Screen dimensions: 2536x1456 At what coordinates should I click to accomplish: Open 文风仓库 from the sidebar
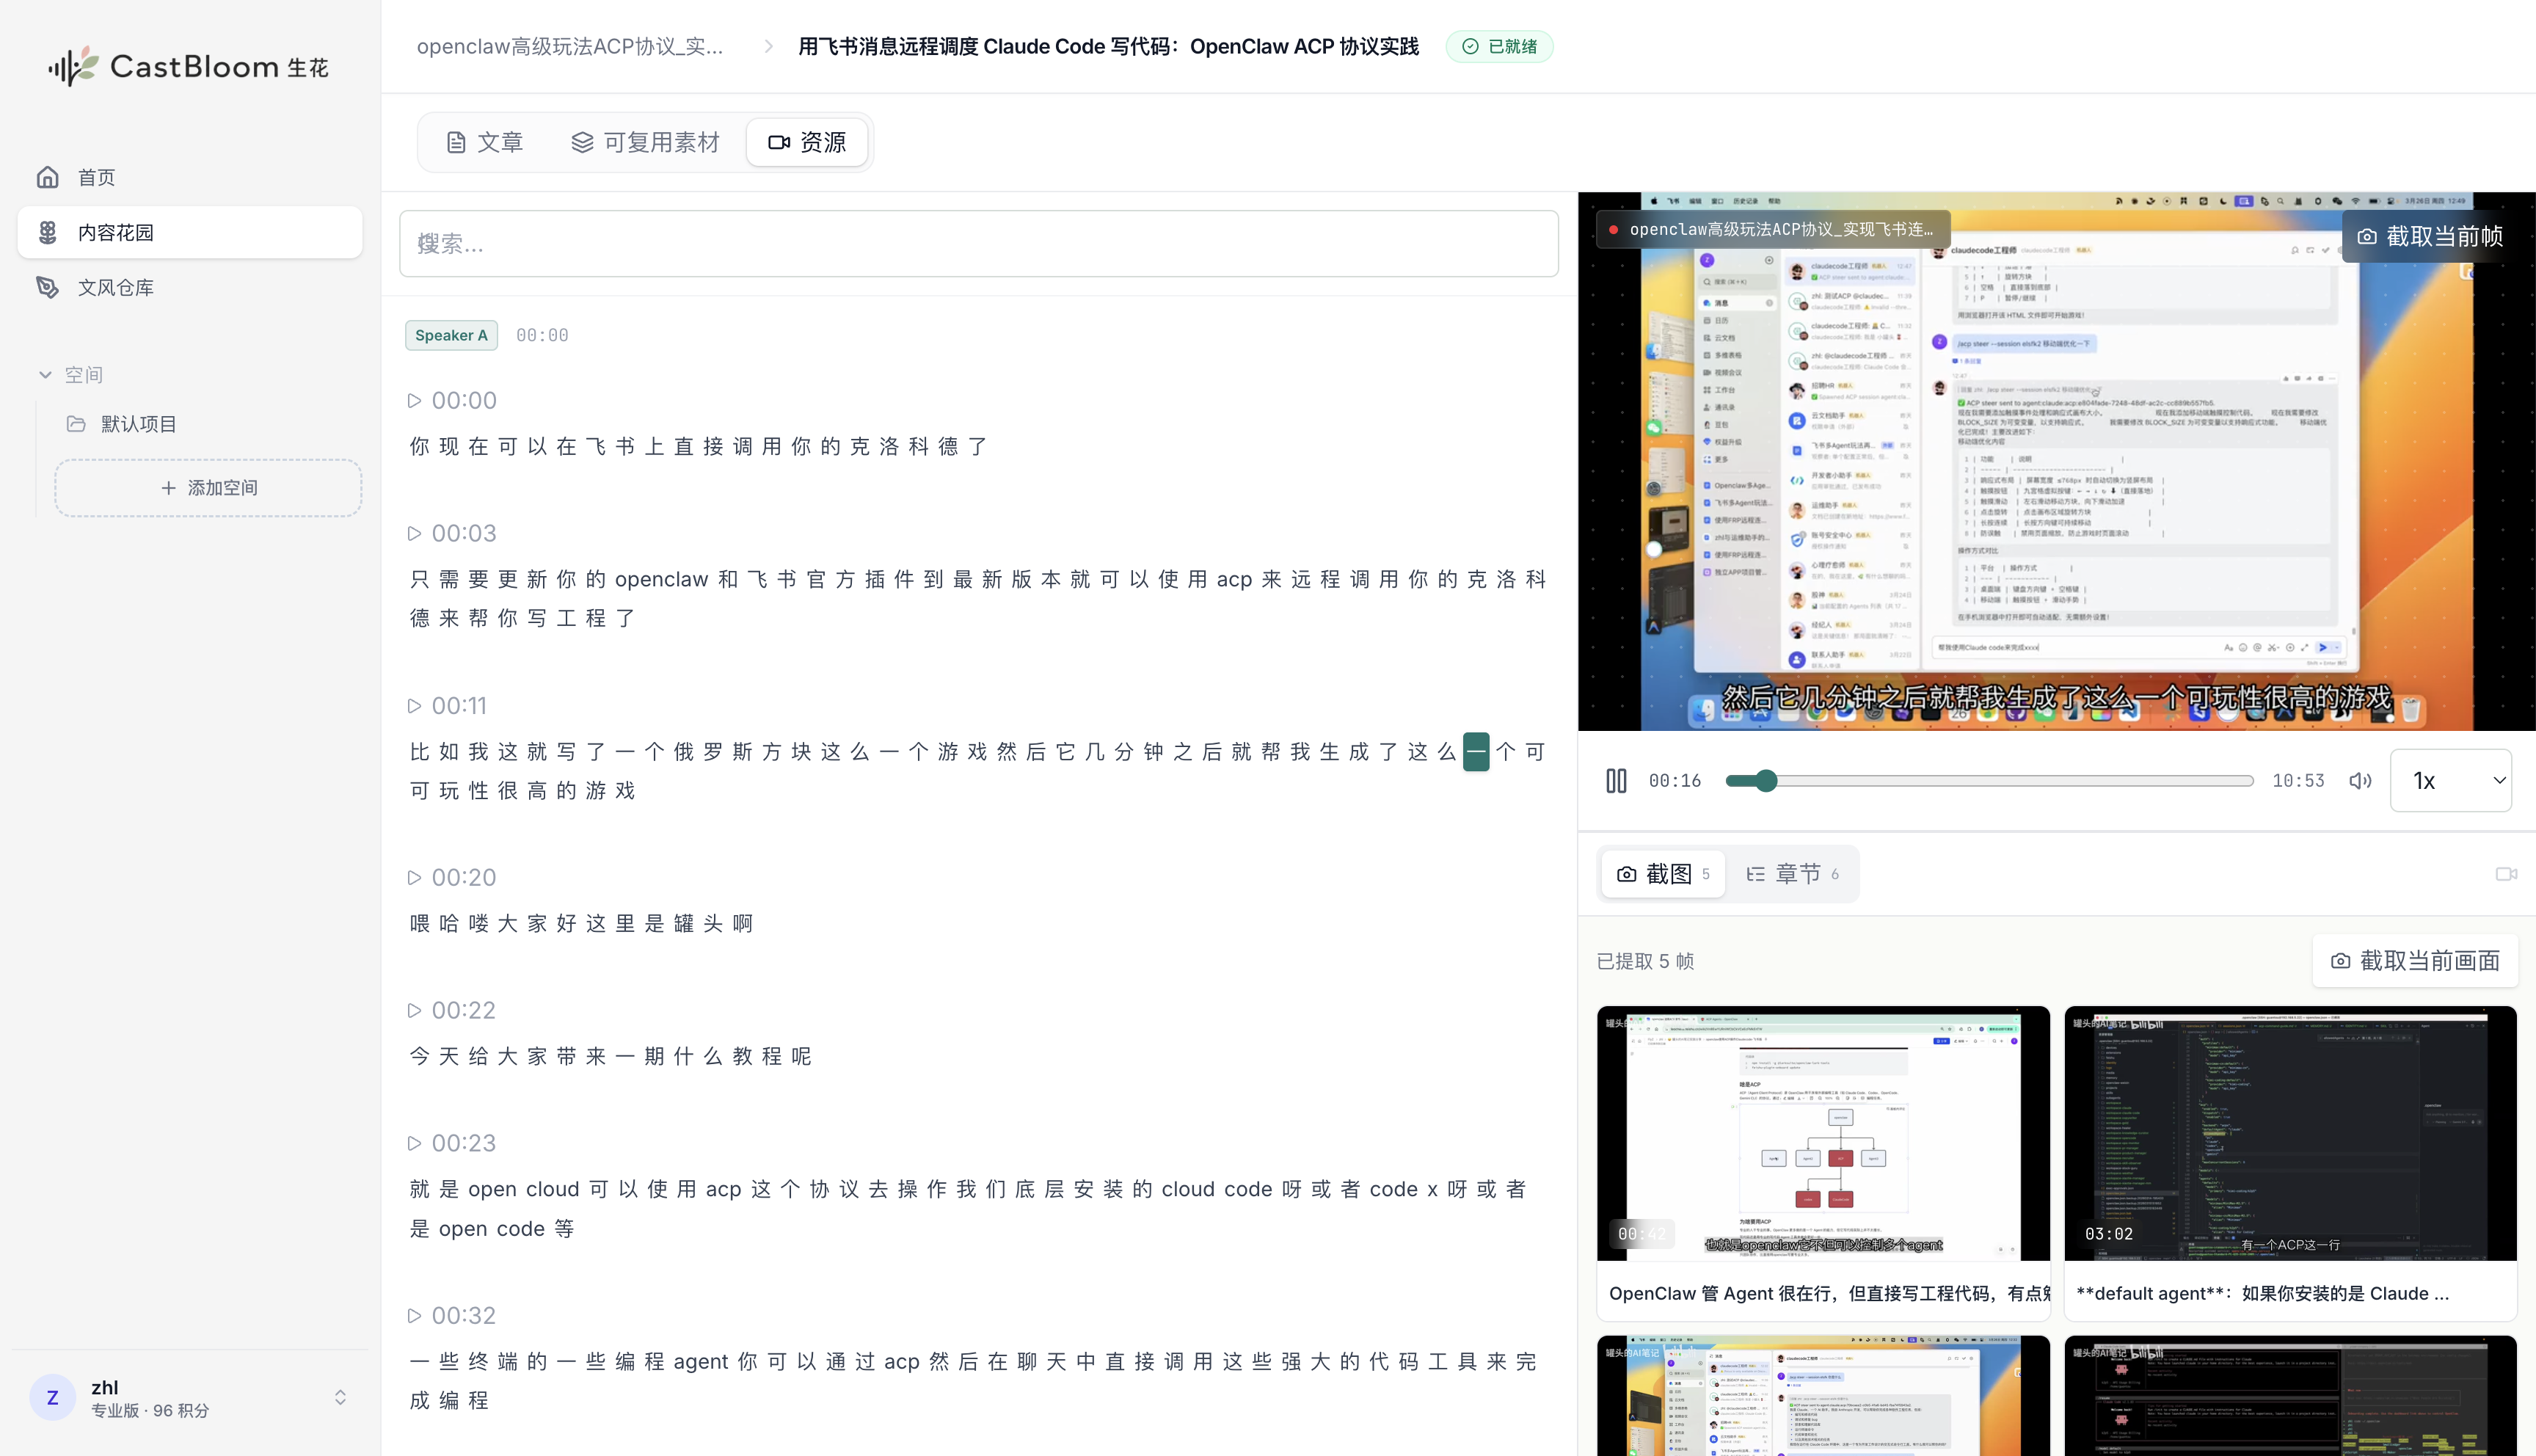click(190, 287)
